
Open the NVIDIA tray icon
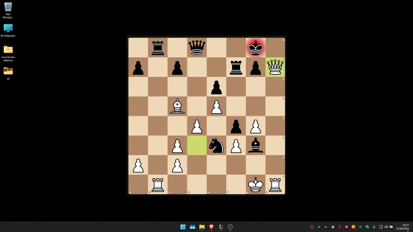click(x=319, y=227)
